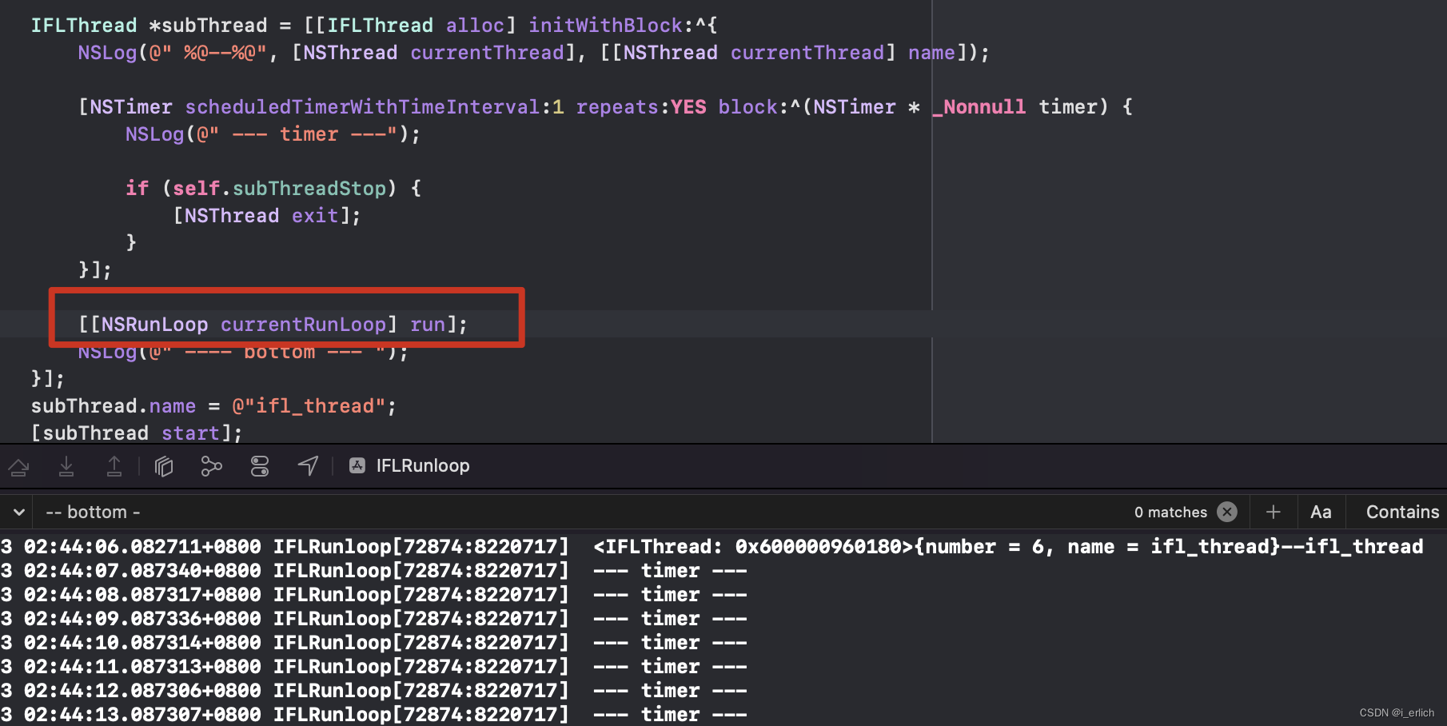Image resolution: width=1447 pixels, height=726 pixels.
Task: Click the Step Over debug icon
Action: click(x=19, y=466)
